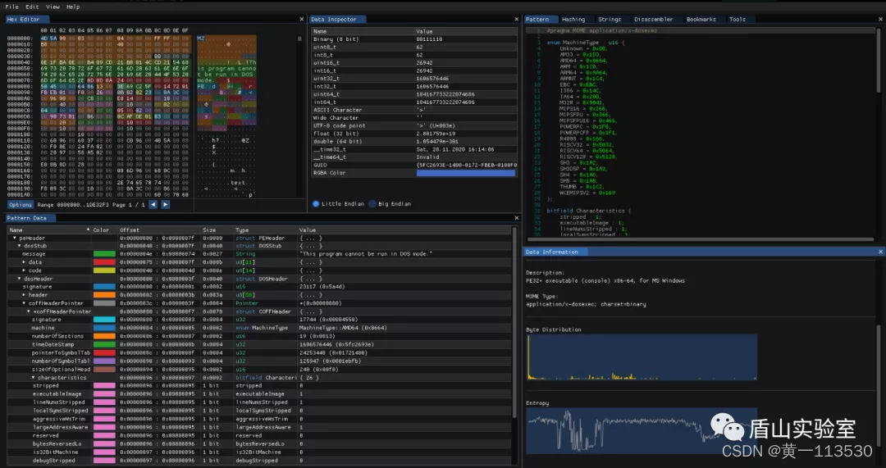The image size is (886, 468).
Task: Switch to the Disassembler tab
Action: (653, 19)
